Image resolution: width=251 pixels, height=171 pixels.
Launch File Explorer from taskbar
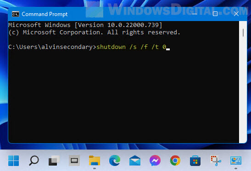(95, 160)
